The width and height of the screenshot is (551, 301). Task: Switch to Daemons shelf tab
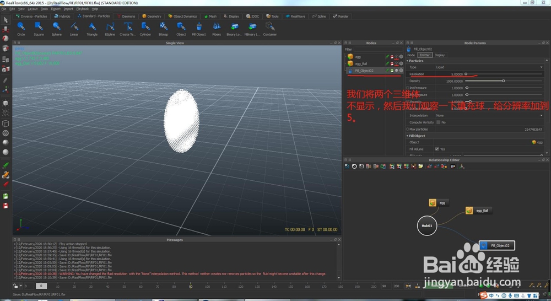pyautogui.click(x=126, y=16)
